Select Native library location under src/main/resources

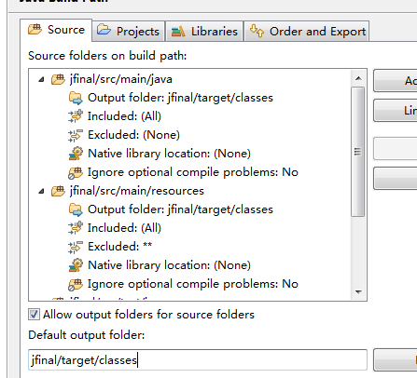(169, 265)
